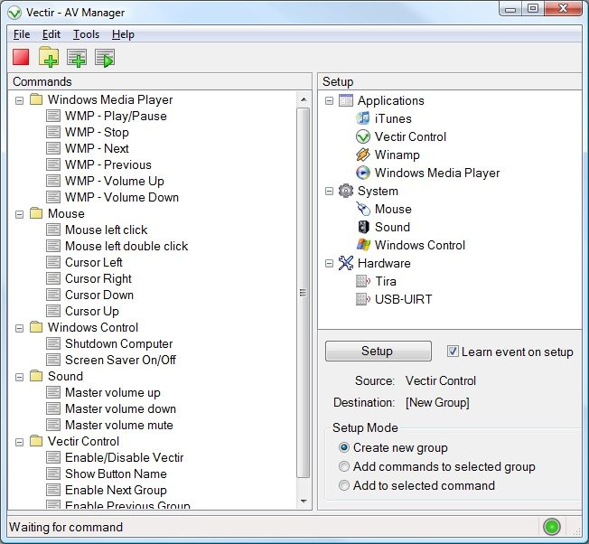The width and height of the screenshot is (589, 544).
Task: Select Cursor Up command
Action: 92,311
